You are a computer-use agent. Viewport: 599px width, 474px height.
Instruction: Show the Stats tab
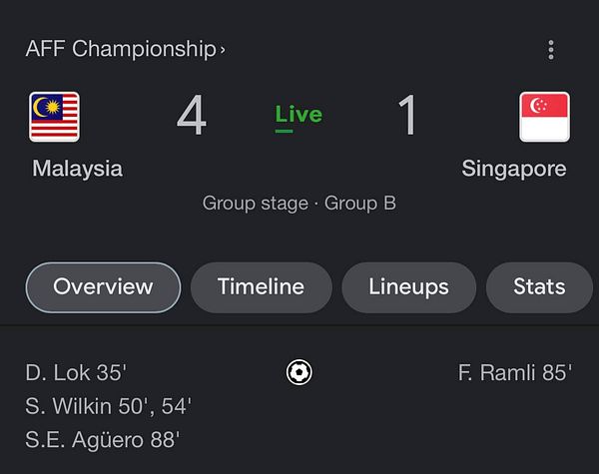pyautogui.click(x=539, y=287)
